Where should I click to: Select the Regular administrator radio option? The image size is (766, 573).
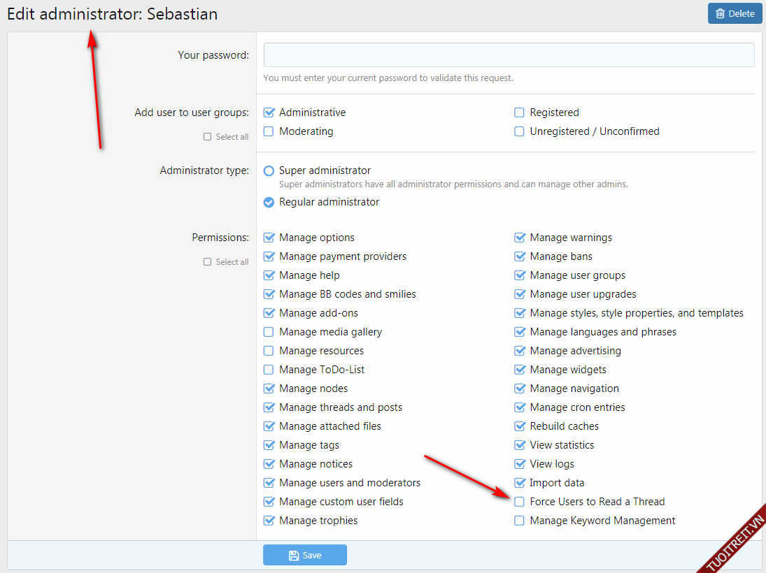pyautogui.click(x=269, y=202)
